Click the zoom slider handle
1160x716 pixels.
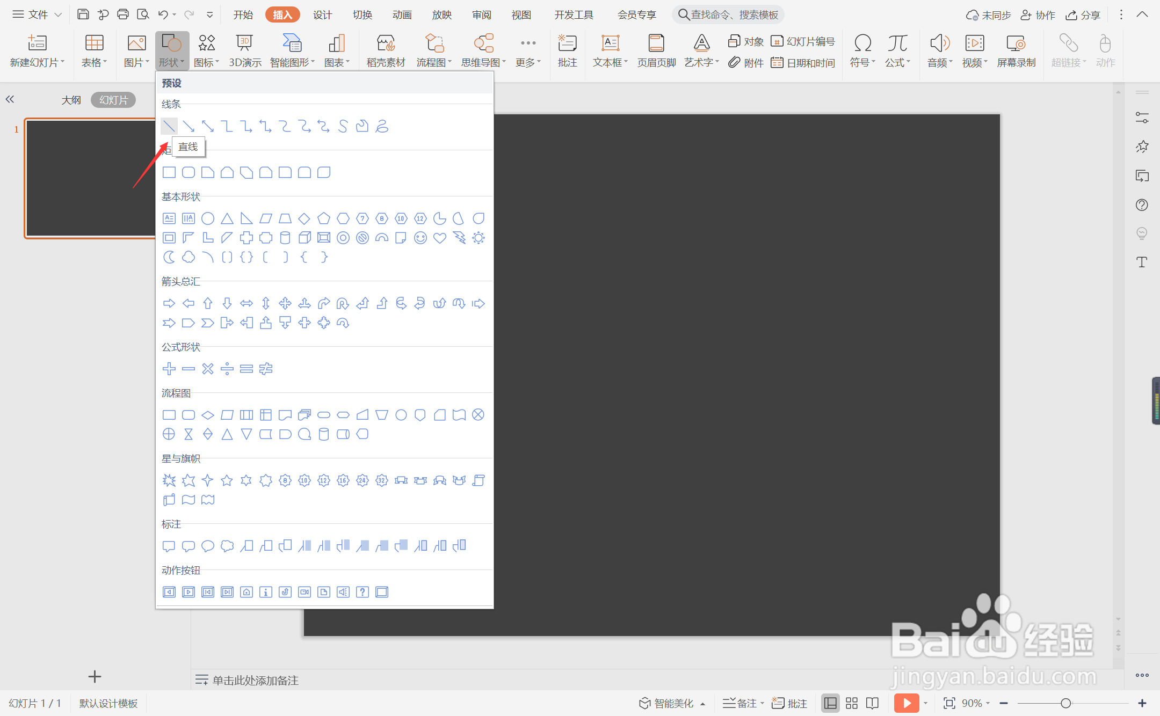1066,703
